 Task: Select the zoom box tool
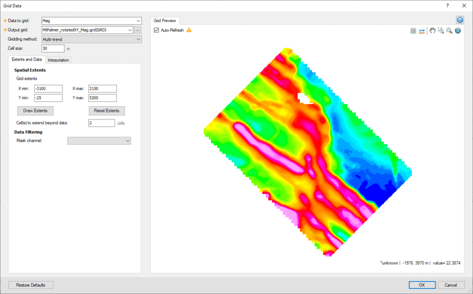(441, 31)
